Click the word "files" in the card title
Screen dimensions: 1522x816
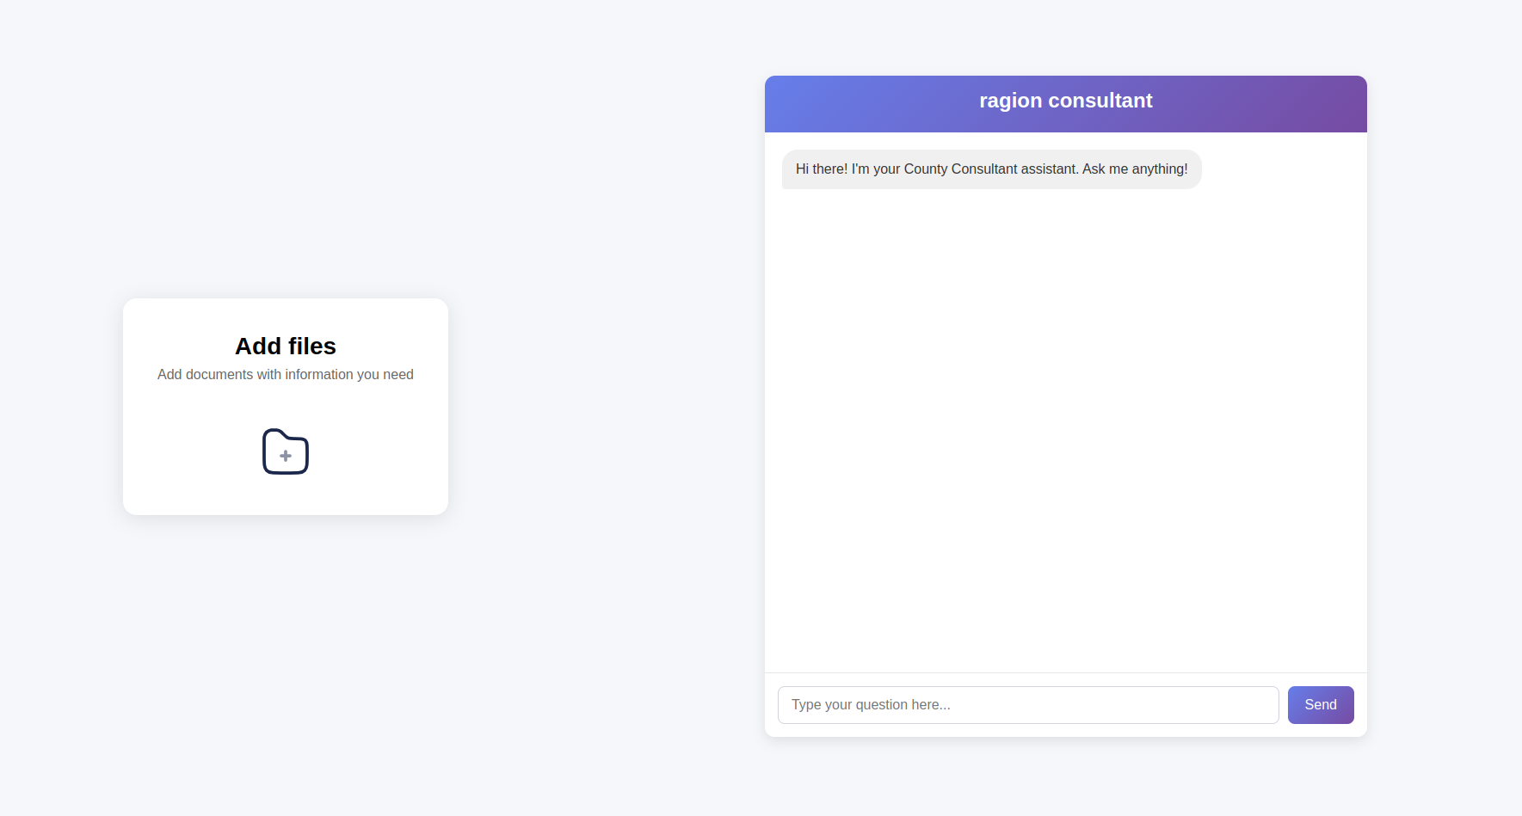coord(311,346)
